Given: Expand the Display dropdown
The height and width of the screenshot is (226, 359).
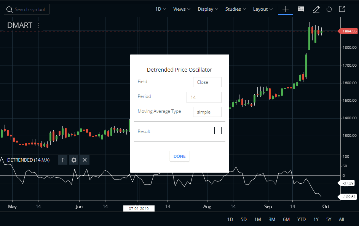Looking at the screenshot, I should [x=208, y=9].
